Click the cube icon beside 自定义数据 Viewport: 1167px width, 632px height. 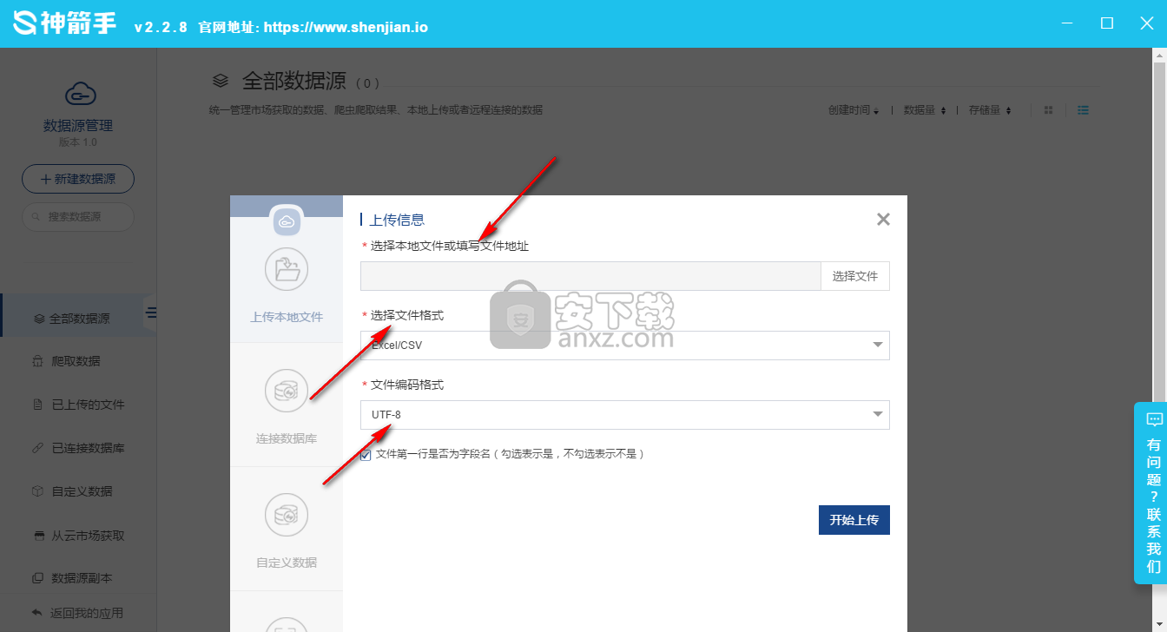pos(37,491)
